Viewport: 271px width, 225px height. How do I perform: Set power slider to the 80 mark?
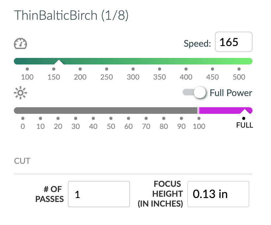click(x=164, y=118)
